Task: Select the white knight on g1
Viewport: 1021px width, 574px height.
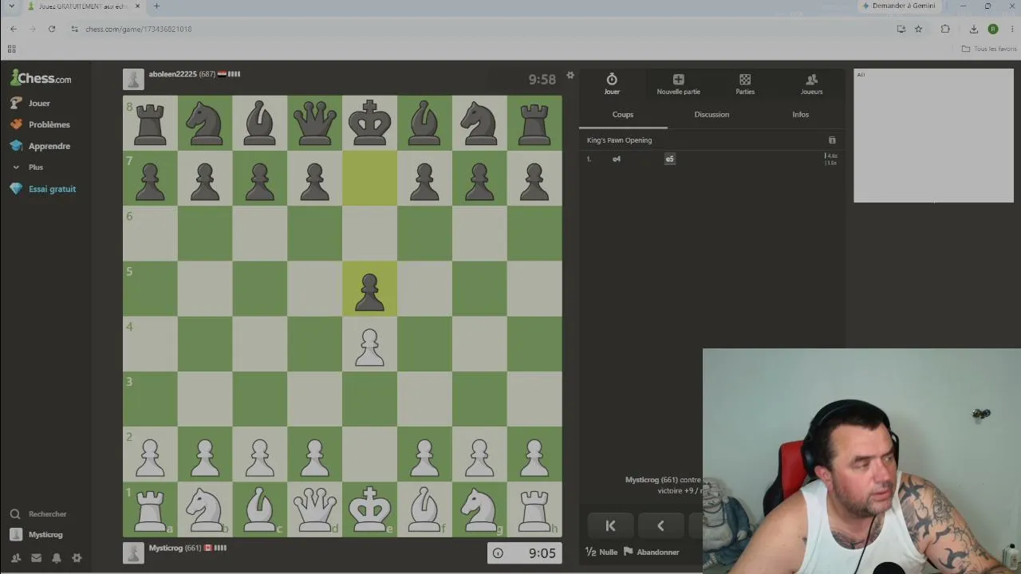Action: pyautogui.click(x=479, y=509)
